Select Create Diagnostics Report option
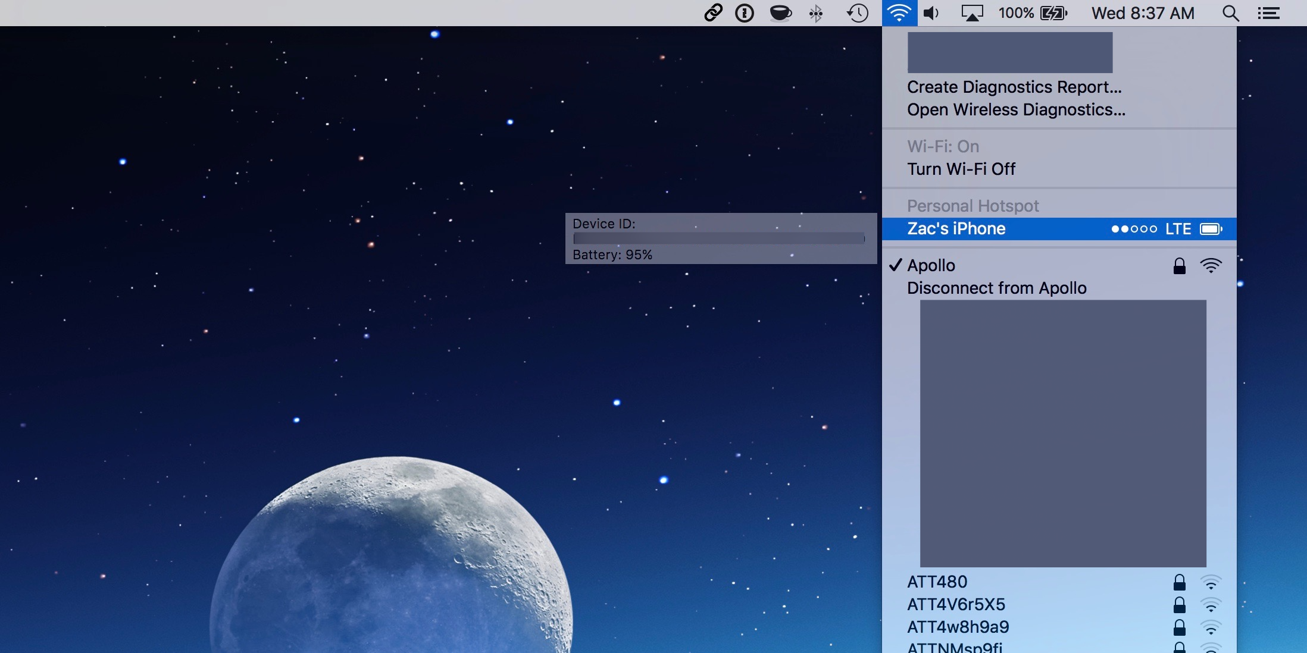 click(x=1014, y=86)
